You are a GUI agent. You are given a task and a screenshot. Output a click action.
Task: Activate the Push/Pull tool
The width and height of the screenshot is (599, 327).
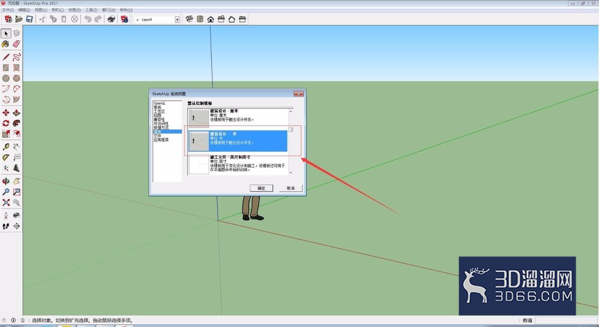coord(16,113)
